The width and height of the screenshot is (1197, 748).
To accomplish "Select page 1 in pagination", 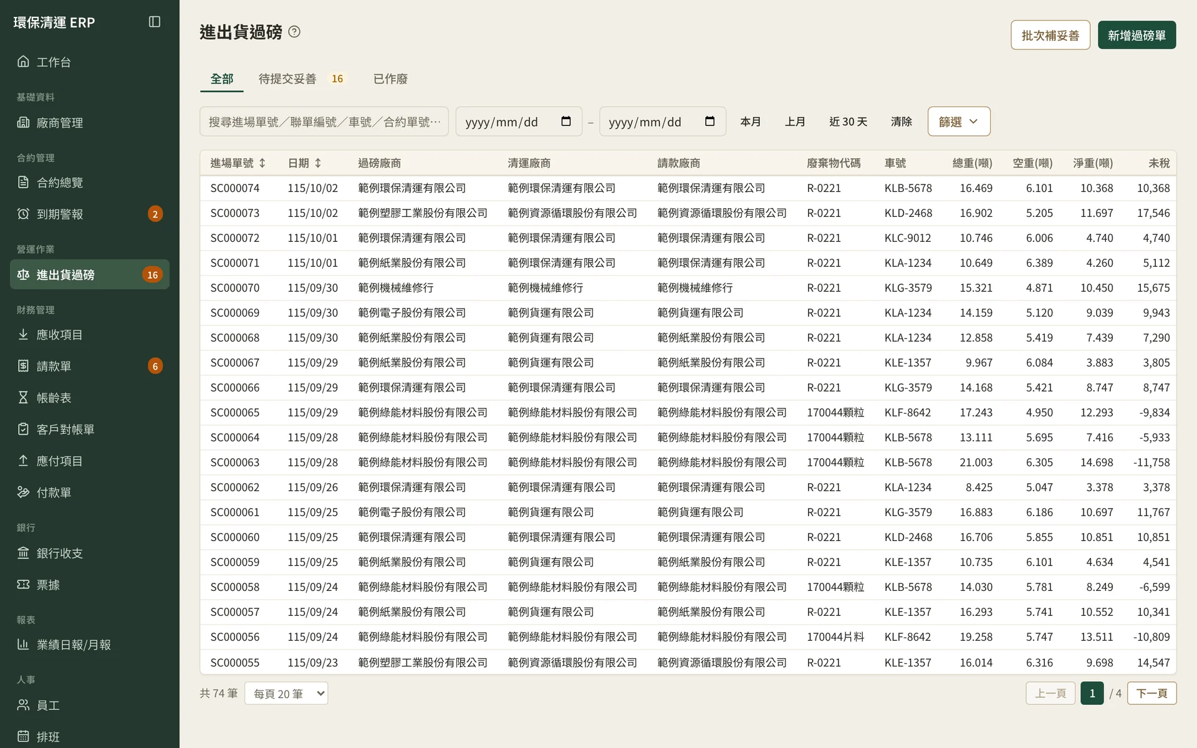I will [1092, 693].
